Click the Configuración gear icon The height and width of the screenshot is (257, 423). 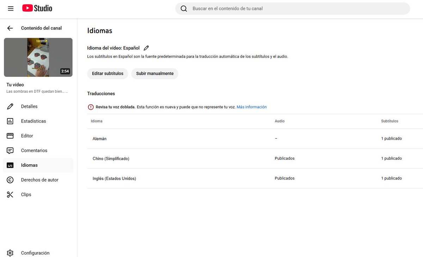(x=10, y=253)
